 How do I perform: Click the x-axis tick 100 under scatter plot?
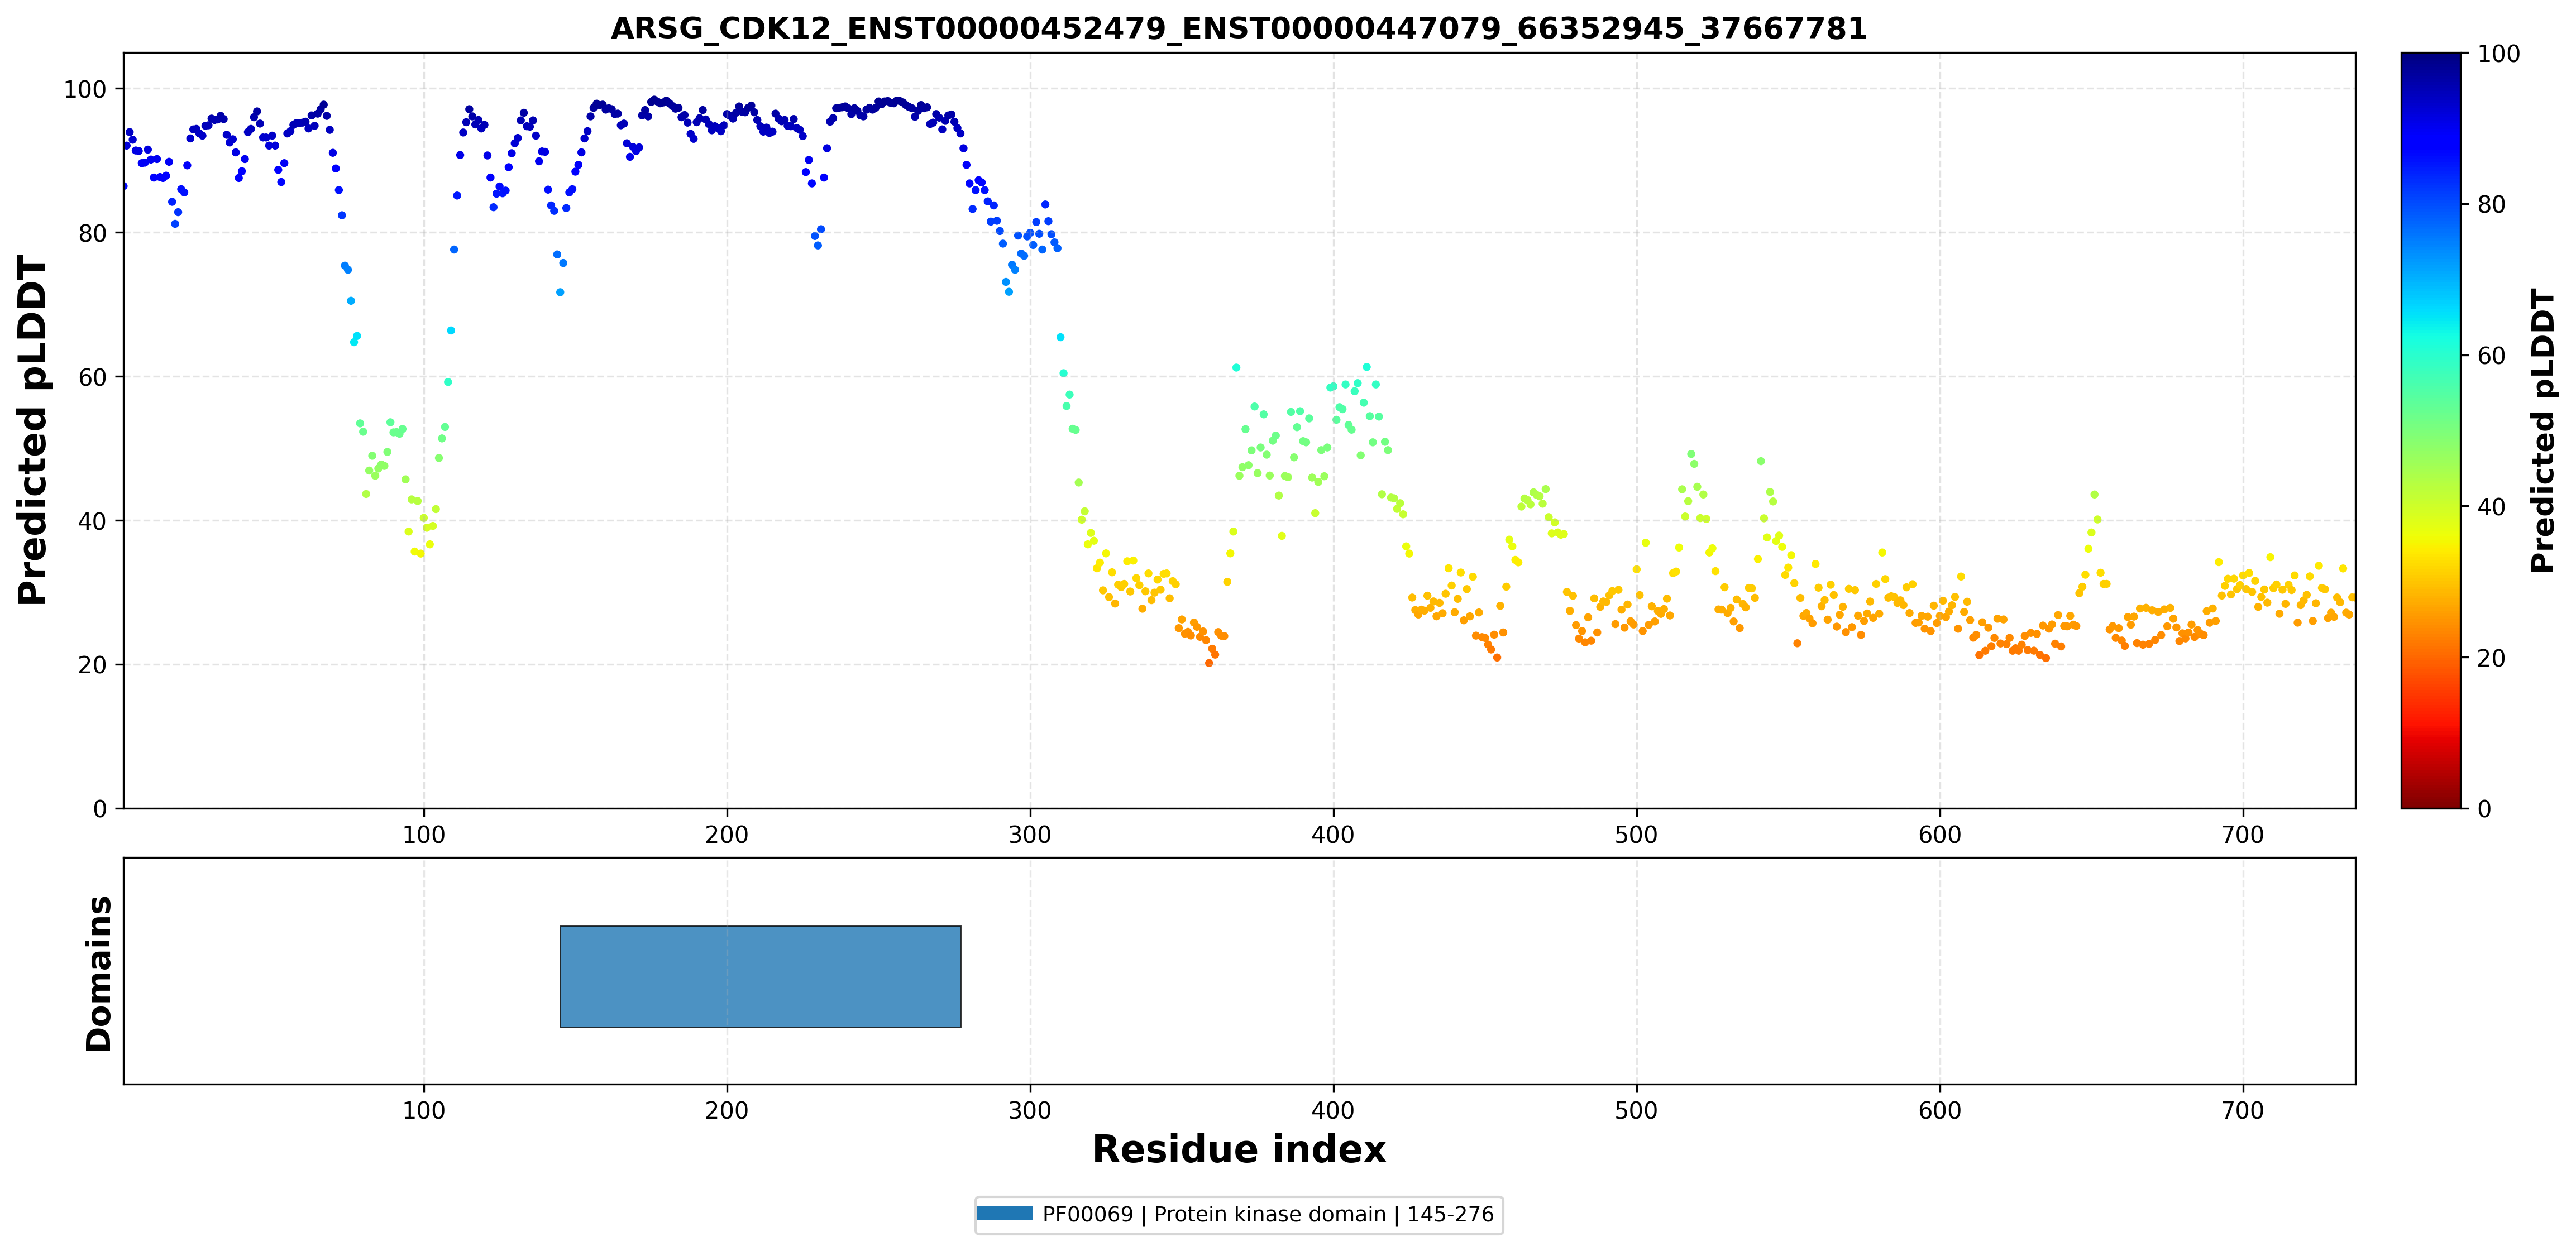[423, 834]
